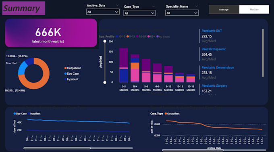The height and width of the screenshot is (152, 274).
Task: Click the 0.6M axis label
Action: click(157, 124)
